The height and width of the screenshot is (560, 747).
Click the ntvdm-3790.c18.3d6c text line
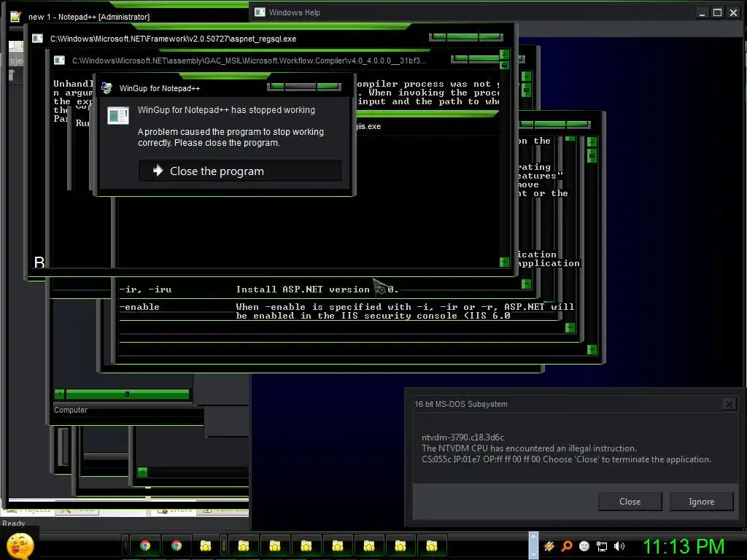(x=462, y=437)
